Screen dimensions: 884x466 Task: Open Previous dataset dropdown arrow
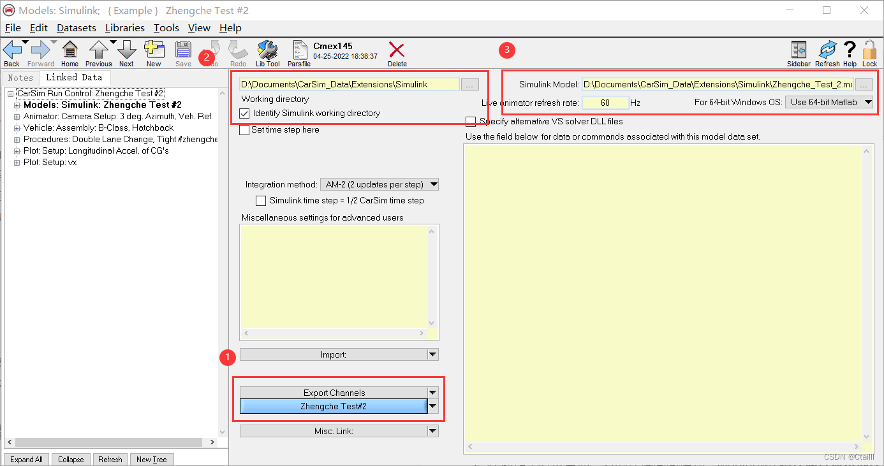[x=112, y=42]
